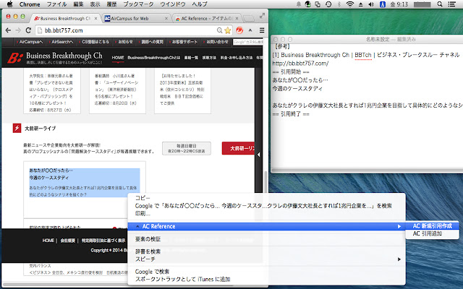Open Spotlight search in the menu bar
This screenshot has height=289, width=463.
tap(440, 4)
